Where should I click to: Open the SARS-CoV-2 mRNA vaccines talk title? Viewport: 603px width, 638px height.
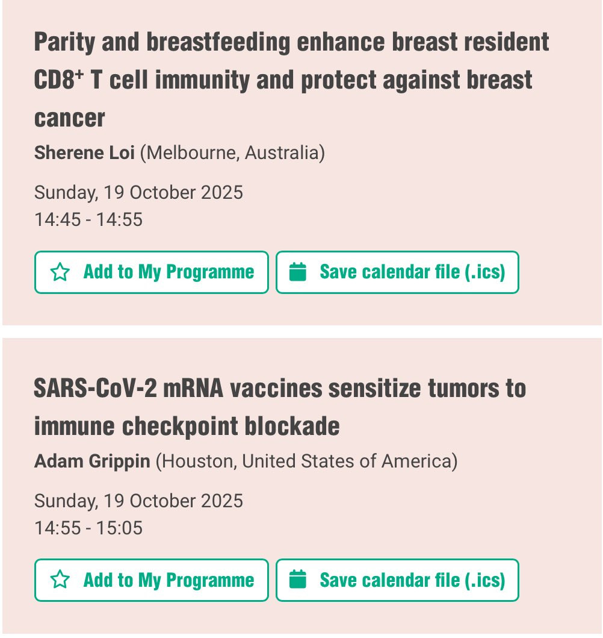coord(280,407)
